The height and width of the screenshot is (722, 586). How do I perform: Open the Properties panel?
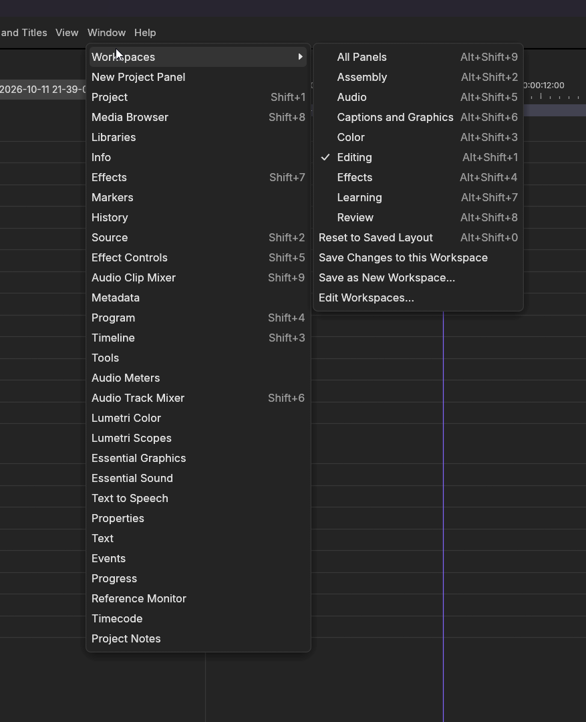click(x=198, y=518)
